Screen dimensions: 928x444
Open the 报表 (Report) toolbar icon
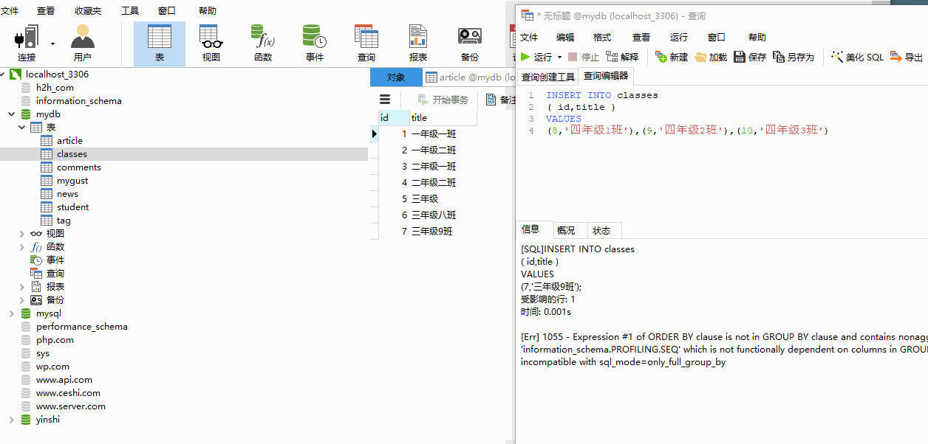pyautogui.click(x=418, y=43)
